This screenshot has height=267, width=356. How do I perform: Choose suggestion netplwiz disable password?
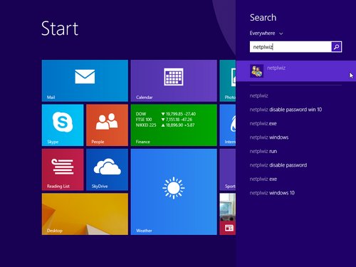point(278,165)
